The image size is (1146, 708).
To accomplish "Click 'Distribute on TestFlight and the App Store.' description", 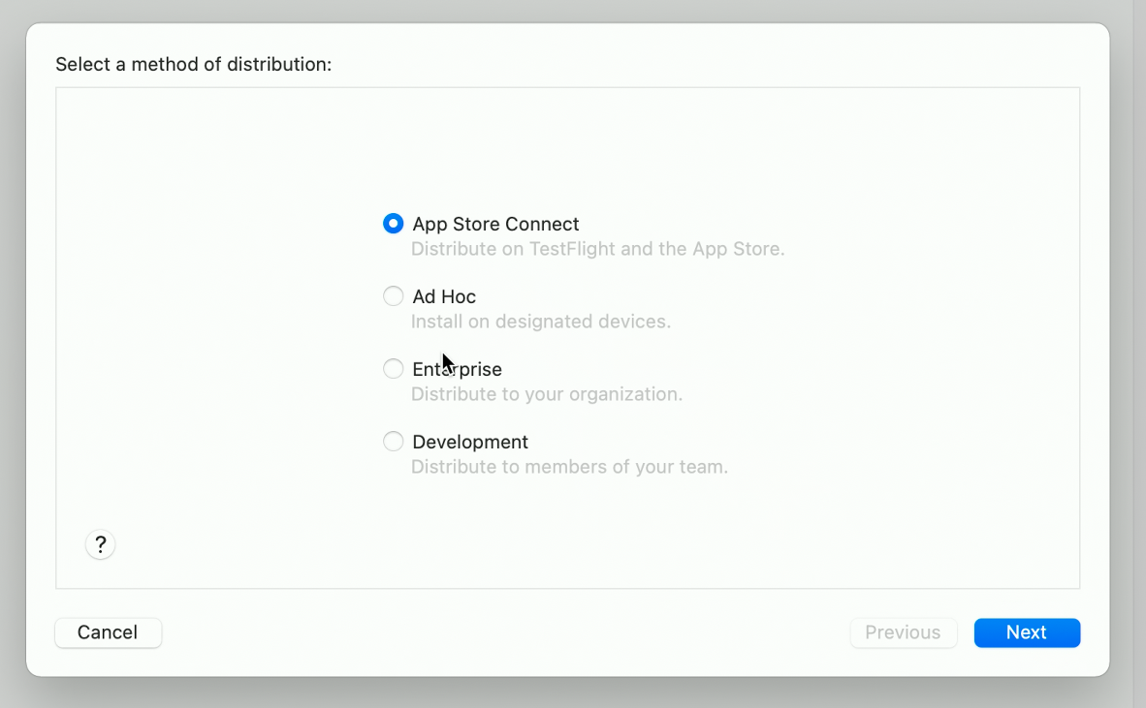I will point(598,249).
